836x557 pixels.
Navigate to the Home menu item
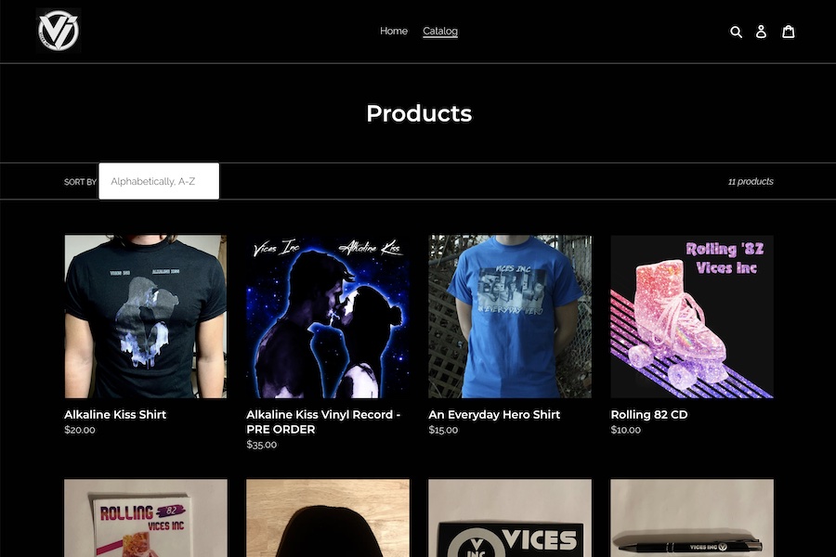coord(393,31)
